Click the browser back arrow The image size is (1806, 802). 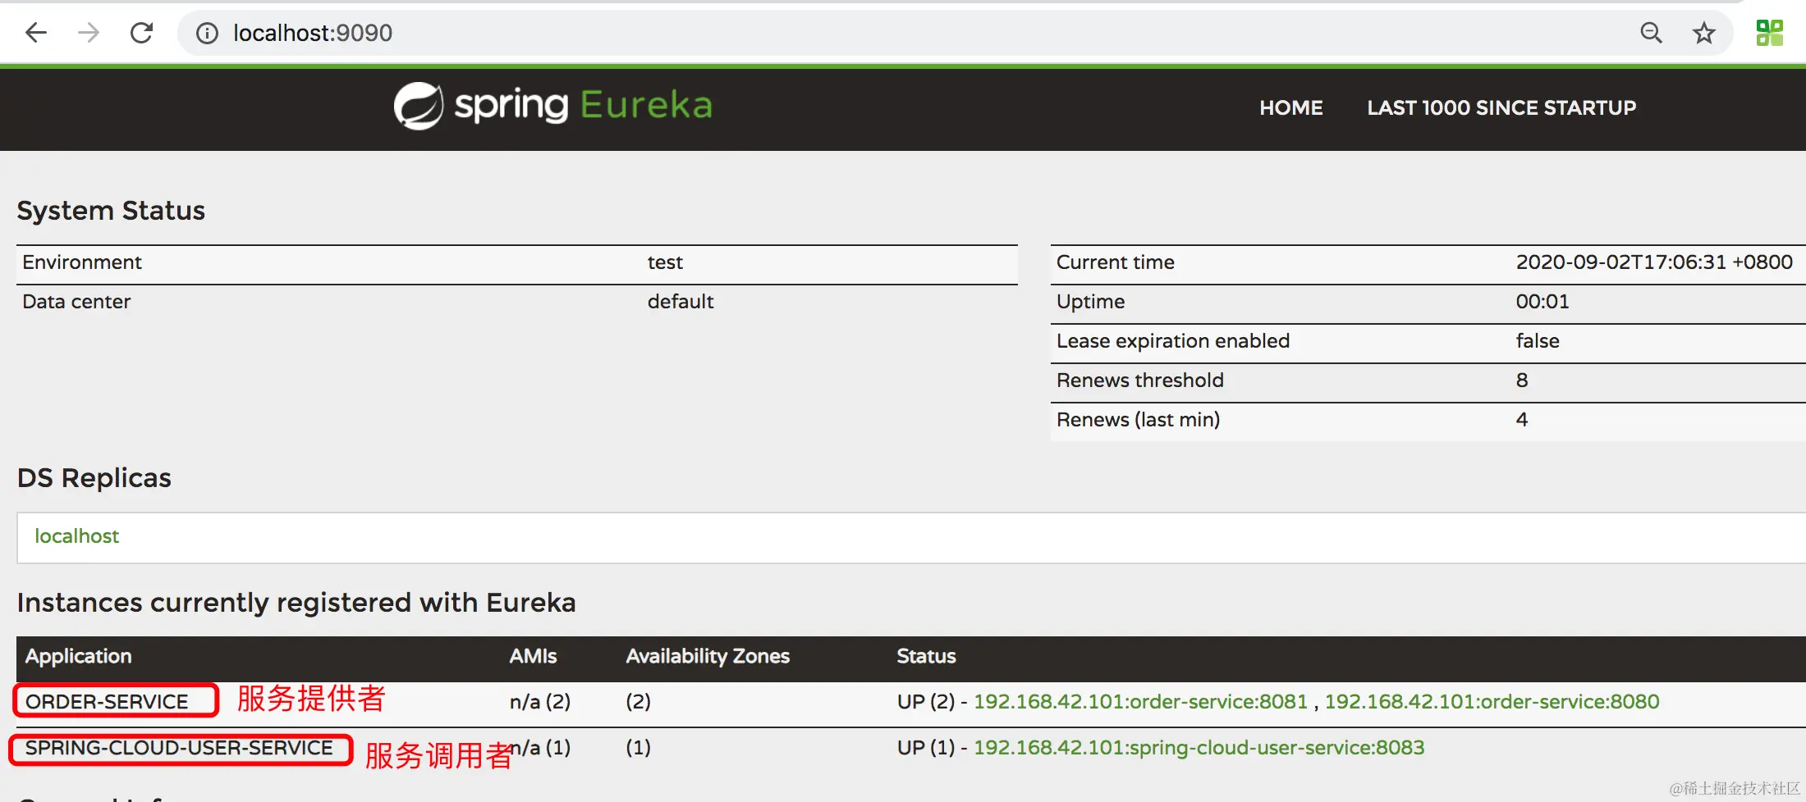(36, 33)
